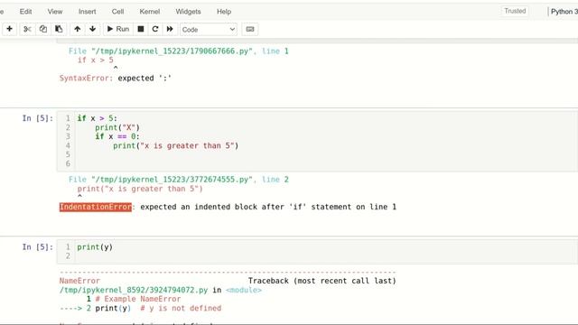Open the Edit menu
Viewport: 578px width, 325px height.
(x=25, y=12)
